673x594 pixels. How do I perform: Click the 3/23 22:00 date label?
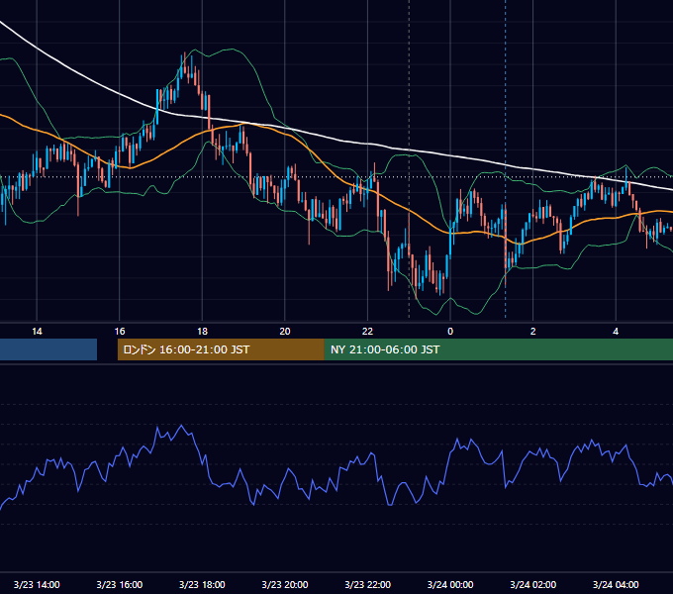pyautogui.click(x=368, y=584)
